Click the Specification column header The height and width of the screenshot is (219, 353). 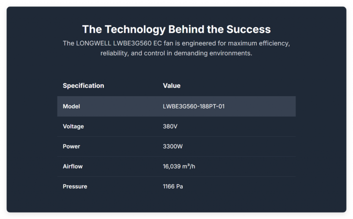(83, 86)
